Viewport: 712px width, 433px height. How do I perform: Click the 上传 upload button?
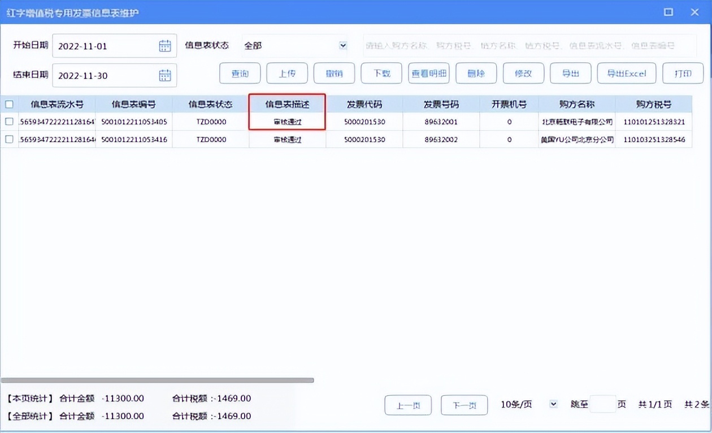pyautogui.click(x=286, y=73)
